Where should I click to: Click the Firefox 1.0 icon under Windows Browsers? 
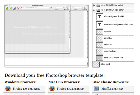[8, 88]
